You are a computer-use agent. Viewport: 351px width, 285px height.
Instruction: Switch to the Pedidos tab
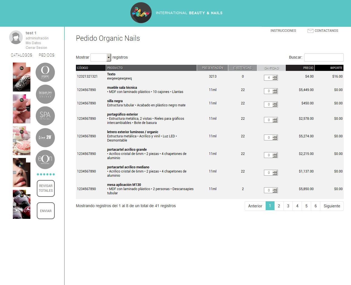(47, 55)
